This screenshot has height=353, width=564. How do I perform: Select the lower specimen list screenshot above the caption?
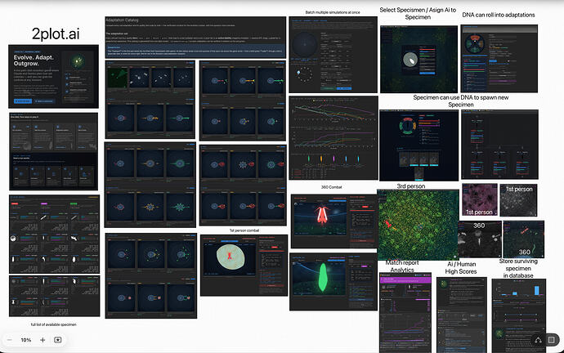pos(54,296)
